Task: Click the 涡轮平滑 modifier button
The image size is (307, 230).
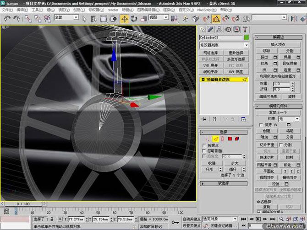Action: (210, 72)
